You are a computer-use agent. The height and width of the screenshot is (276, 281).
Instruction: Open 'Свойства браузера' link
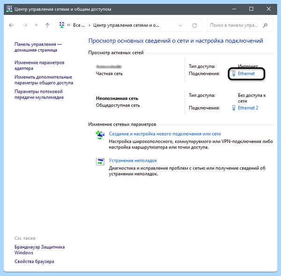(x=34, y=261)
